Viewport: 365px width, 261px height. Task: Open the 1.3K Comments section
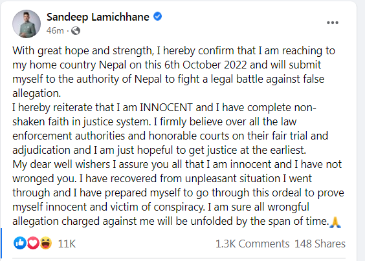tap(252, 244)
